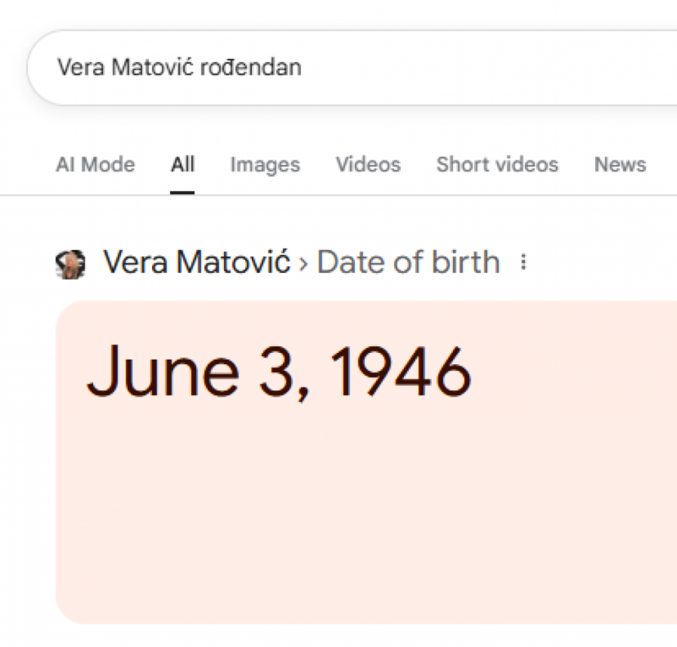Open the AI Mode tab
The height and width of the screenshot is (647, 677).
[x=96, y=165]
